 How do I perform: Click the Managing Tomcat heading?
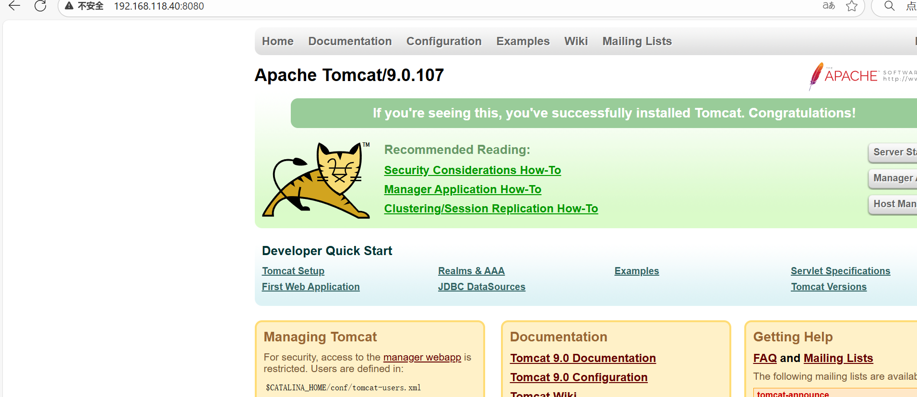(320, 337)
